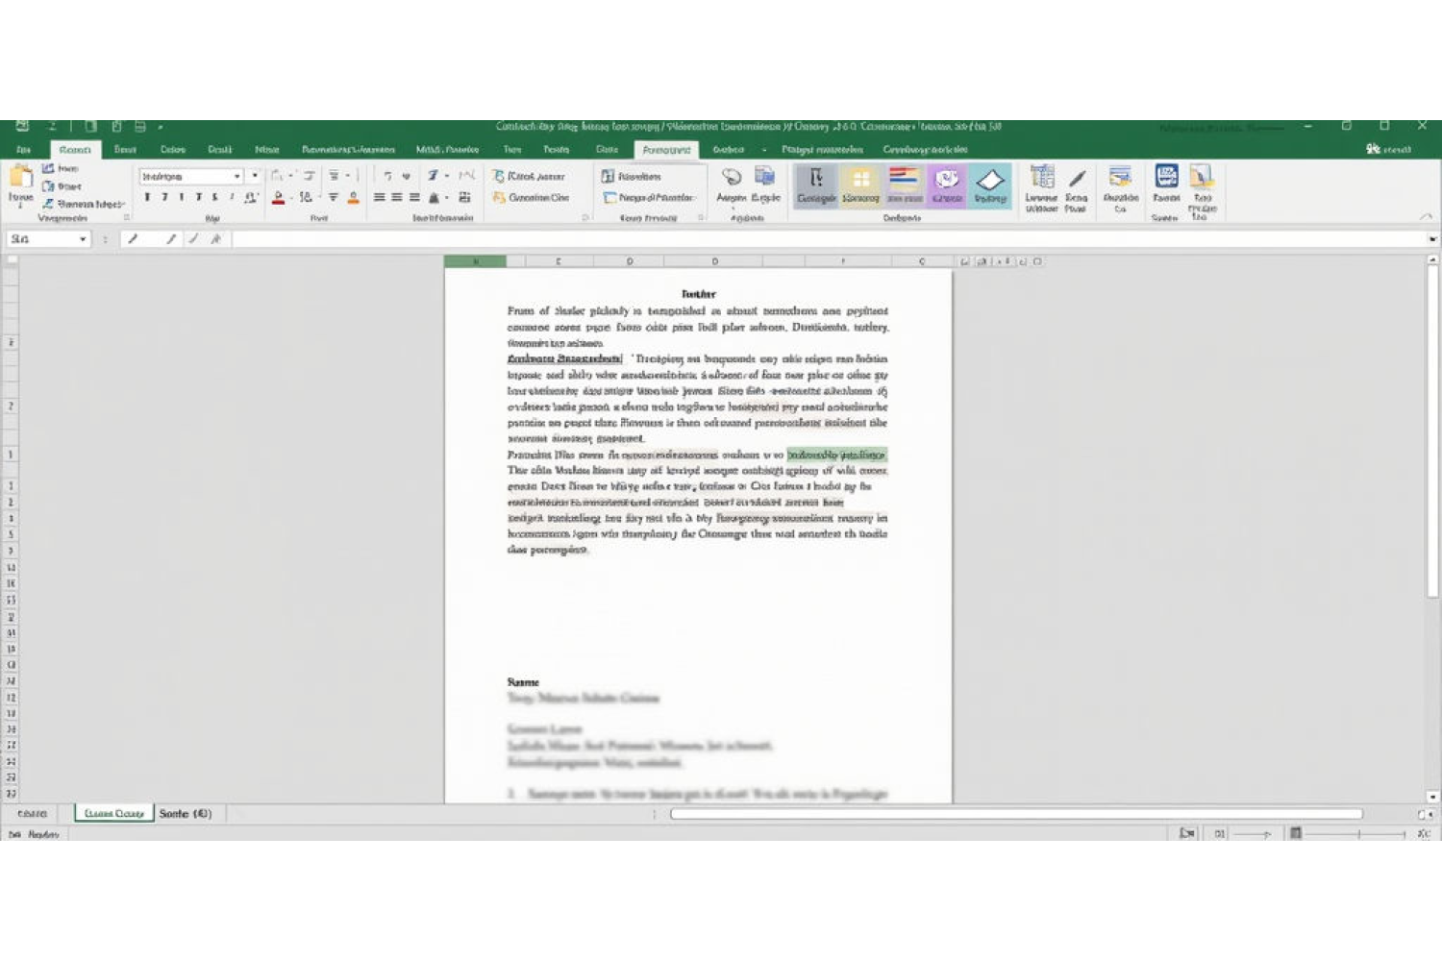Select the purple style tile in the ribbon gallery

pos(947,185)
